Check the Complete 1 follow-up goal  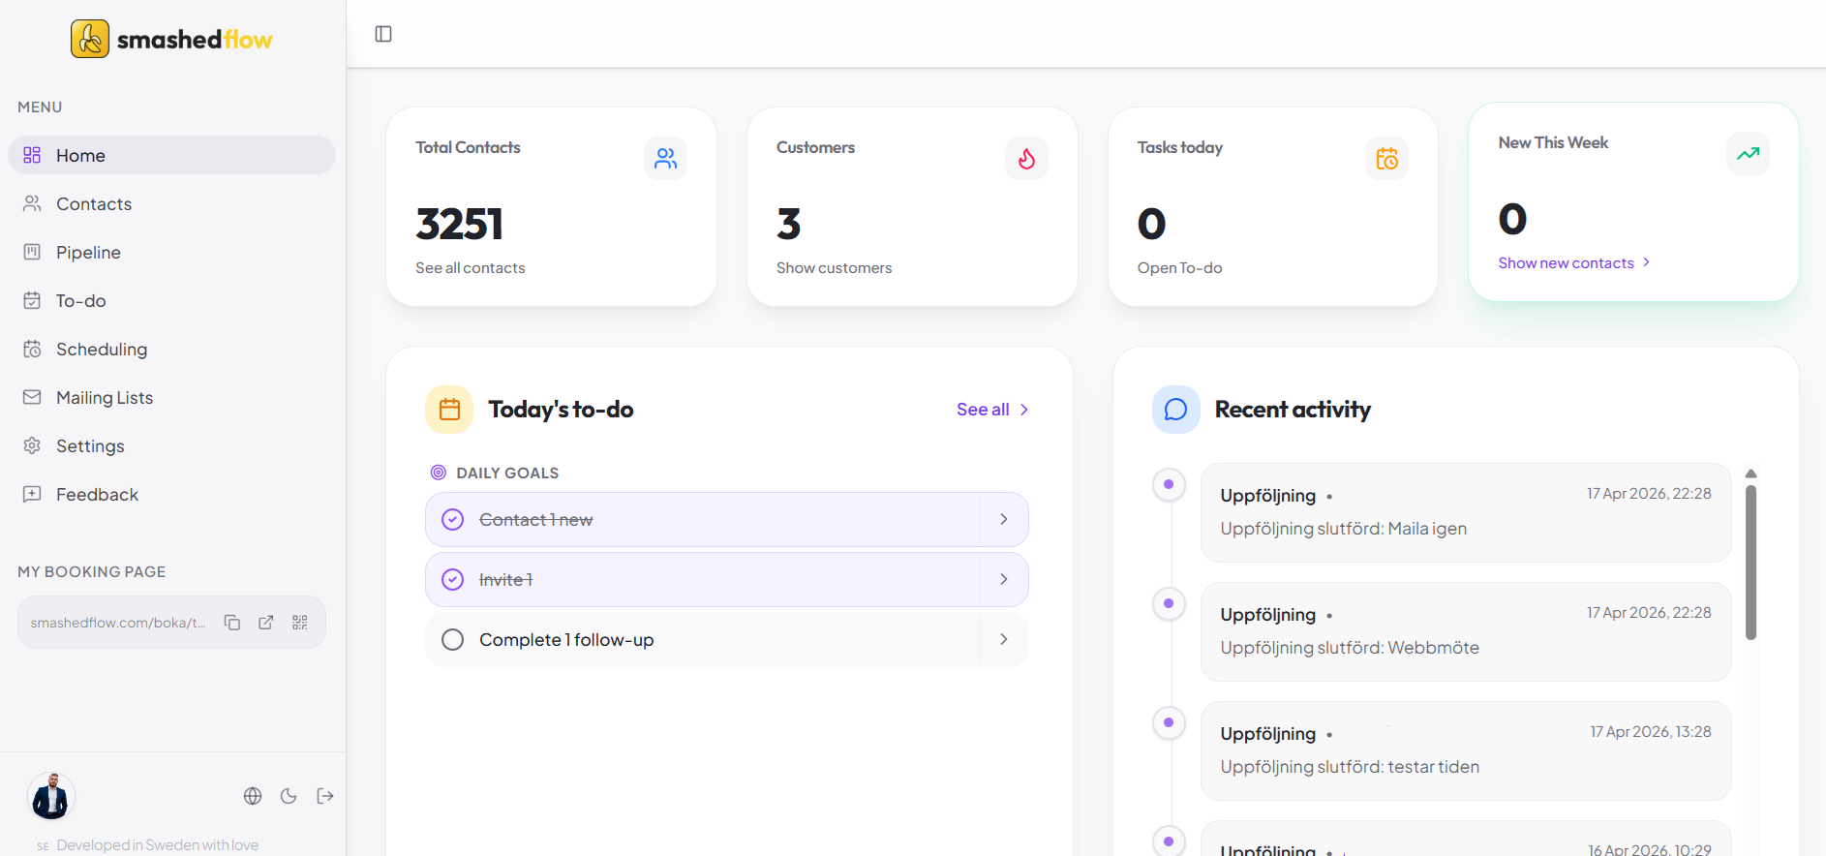(x=452, y=640)
